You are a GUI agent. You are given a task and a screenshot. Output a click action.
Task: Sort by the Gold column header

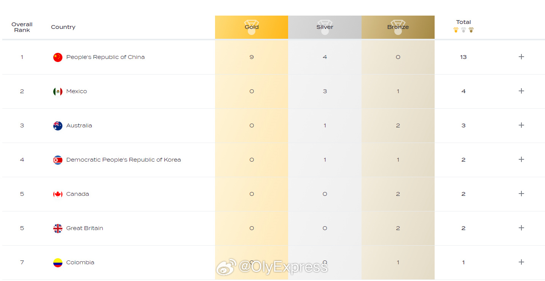tap(251, 27)
